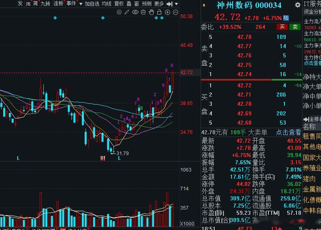Click the collapse-right arrow icon in toolbar
Image resolution: width=321 pixels, height=230 pixels.
tap(169, 4)
